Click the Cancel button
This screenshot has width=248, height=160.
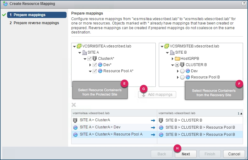coord(234,154)
